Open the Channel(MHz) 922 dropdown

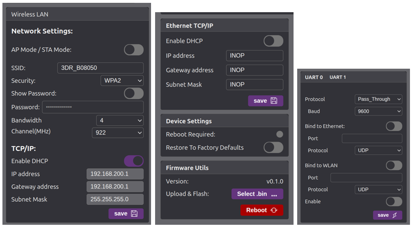pyautogui.click(x=118, y=133)
